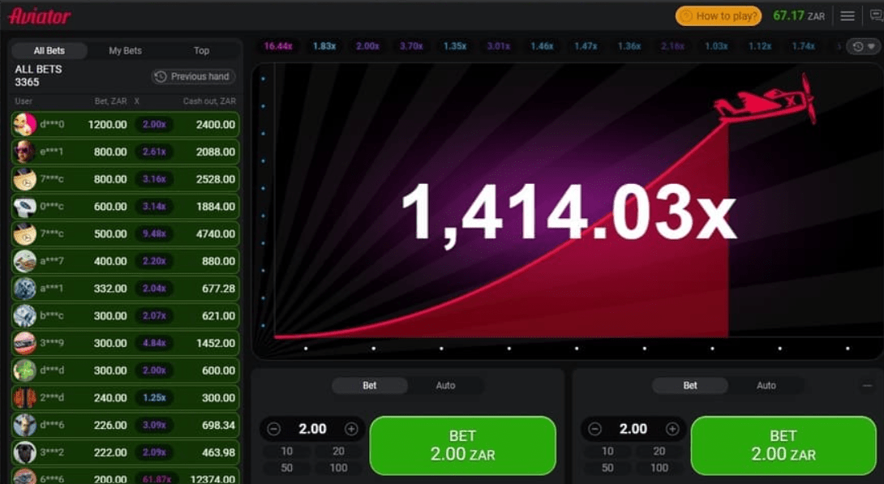
Task: Increase left bet amount with plus icon
Action: [351, 429]
